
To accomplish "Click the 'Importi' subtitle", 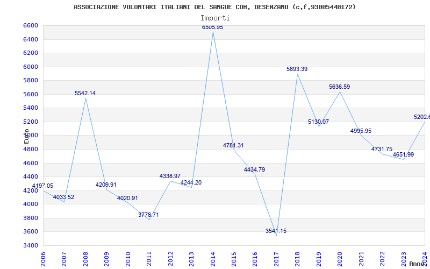I will tap(215, 18).
